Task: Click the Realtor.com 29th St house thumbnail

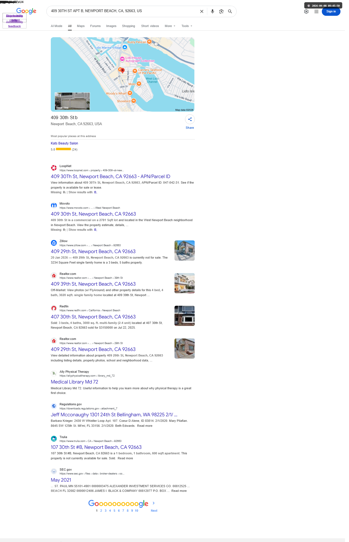Action: (x=184, y=348)
